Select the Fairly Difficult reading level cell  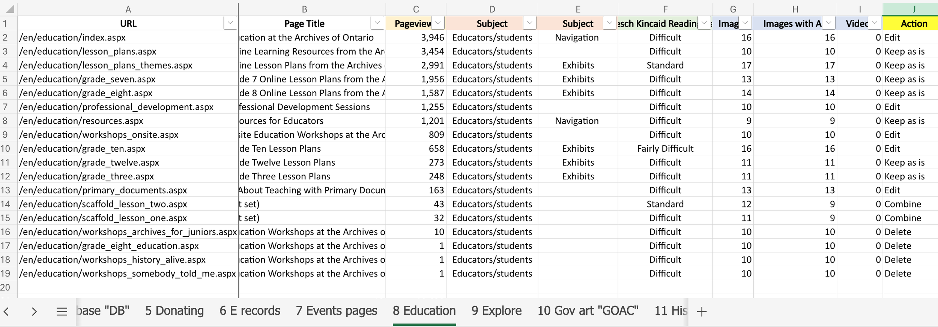point(665,149)
